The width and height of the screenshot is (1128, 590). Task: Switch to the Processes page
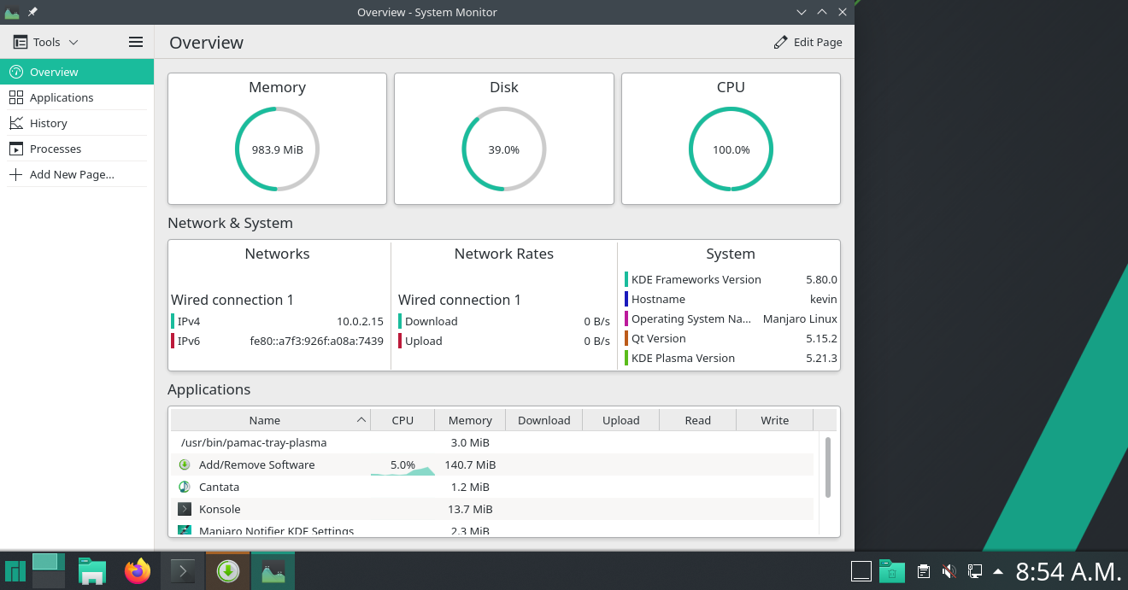(77, 149)
